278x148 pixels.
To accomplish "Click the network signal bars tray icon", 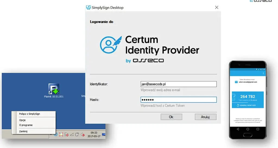I will [x=72, y=134].
